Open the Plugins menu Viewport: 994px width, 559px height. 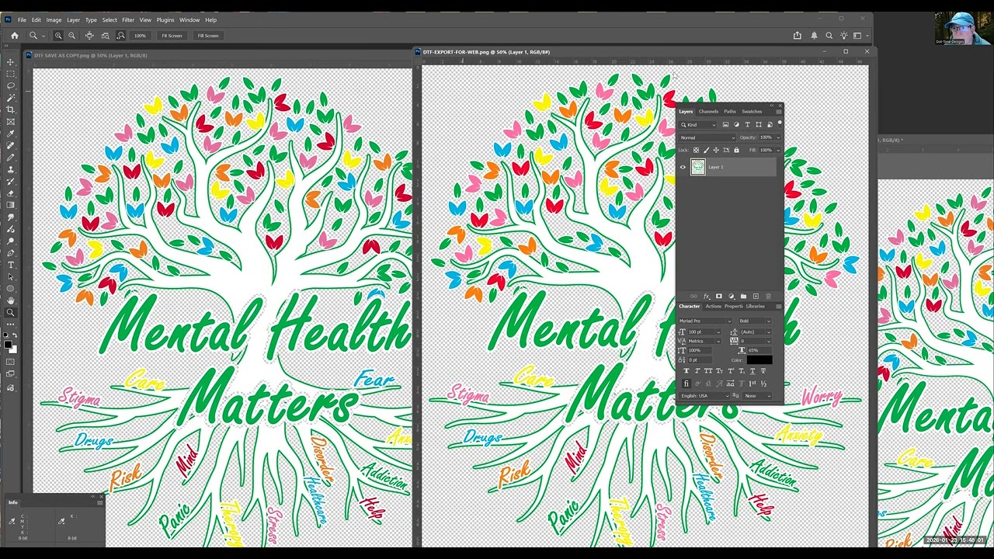click(x=165, y=20)
